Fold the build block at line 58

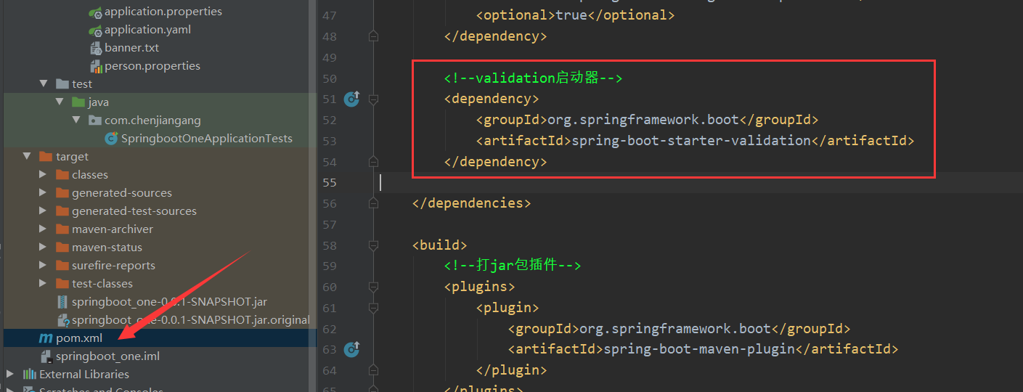[373, 245]
